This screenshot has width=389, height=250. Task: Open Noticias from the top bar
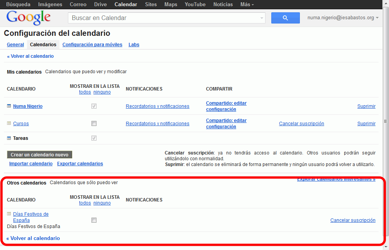coord(223,5)
